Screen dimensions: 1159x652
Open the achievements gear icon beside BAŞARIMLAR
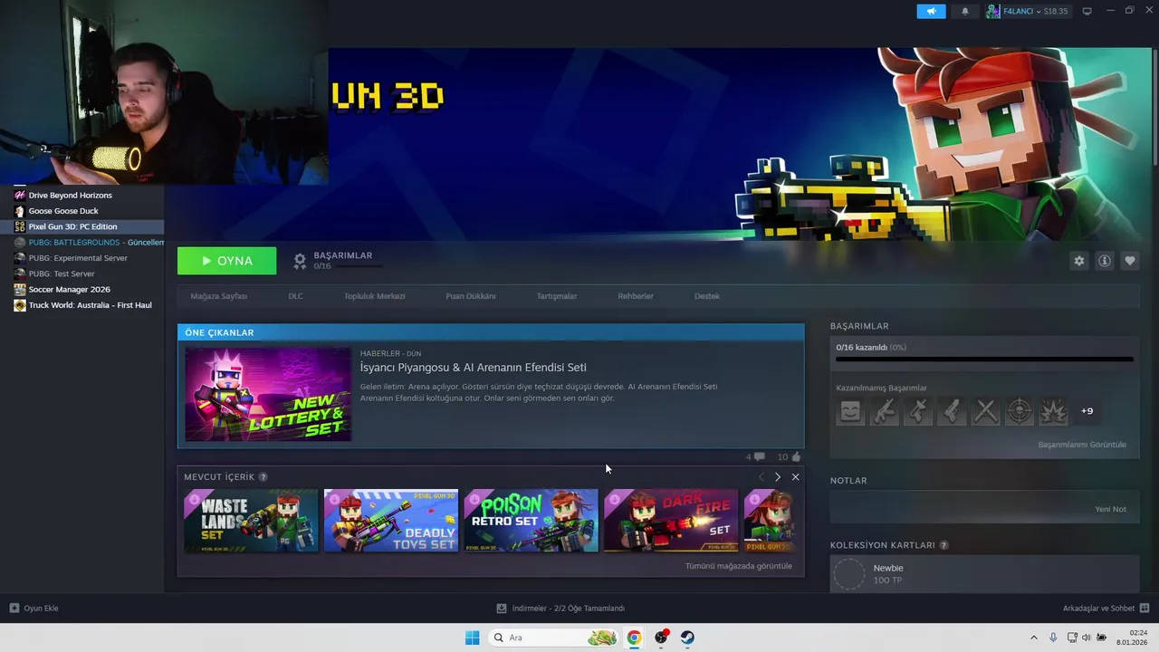300,261
